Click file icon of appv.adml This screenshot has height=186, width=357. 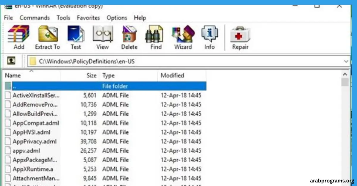pos(8,150)
